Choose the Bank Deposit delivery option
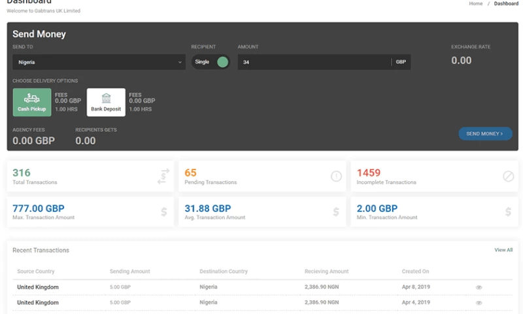The image size is (523, 314). pyautogui.click(x=106, y=102)
